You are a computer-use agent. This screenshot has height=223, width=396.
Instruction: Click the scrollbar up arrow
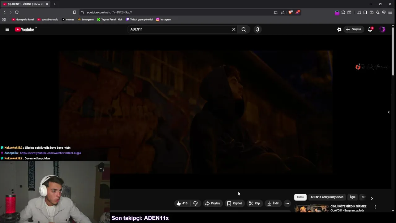click(393, 26)
